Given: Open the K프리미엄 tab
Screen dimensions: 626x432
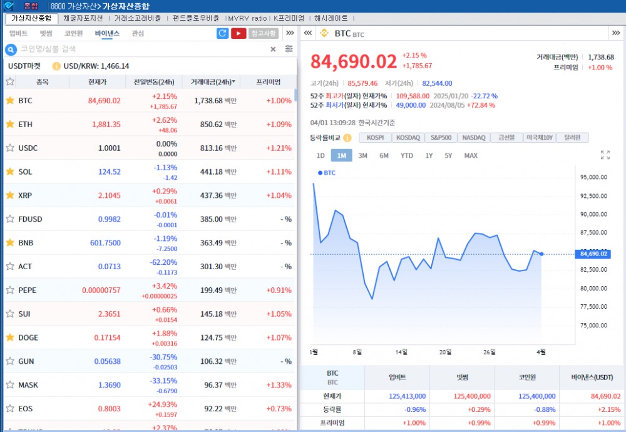Looking at the screenshot, I should pos(289,18).
